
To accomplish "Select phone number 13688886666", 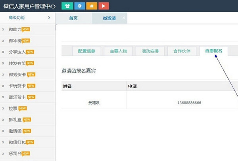I will coord(189,103).
